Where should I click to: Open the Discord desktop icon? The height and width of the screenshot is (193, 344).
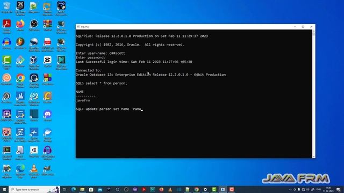click(47, 116)
